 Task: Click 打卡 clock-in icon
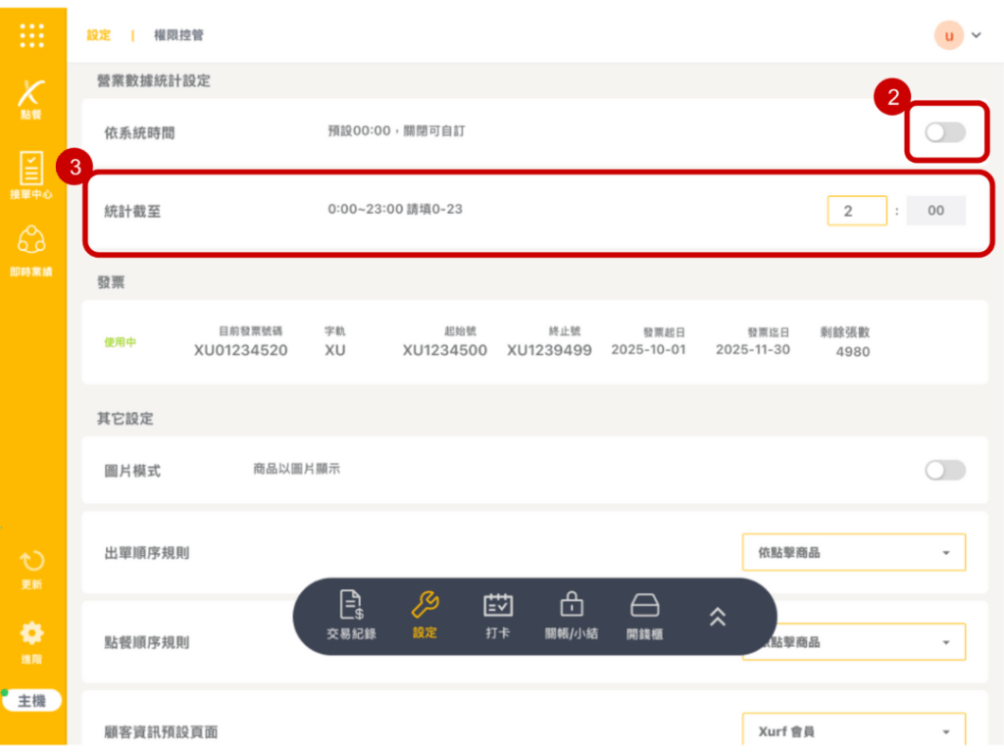498,616
